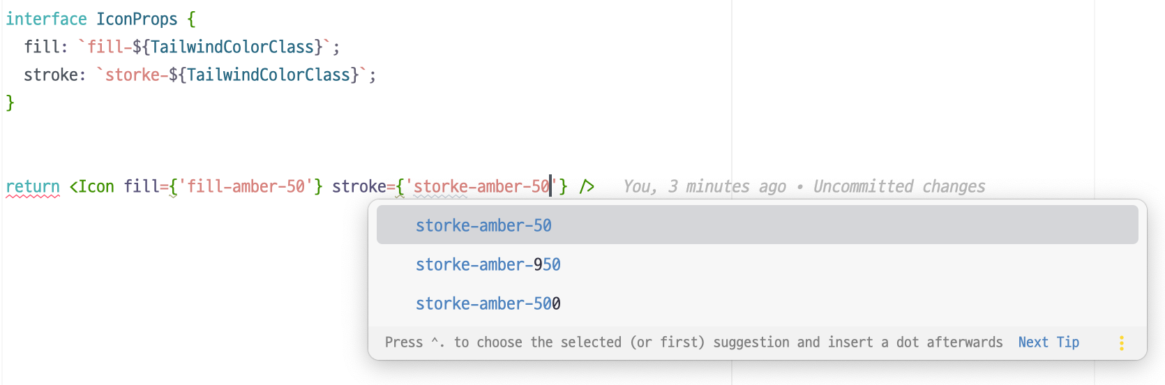Click the self-closing "/>" of the Icon tag

pos(587,186)
